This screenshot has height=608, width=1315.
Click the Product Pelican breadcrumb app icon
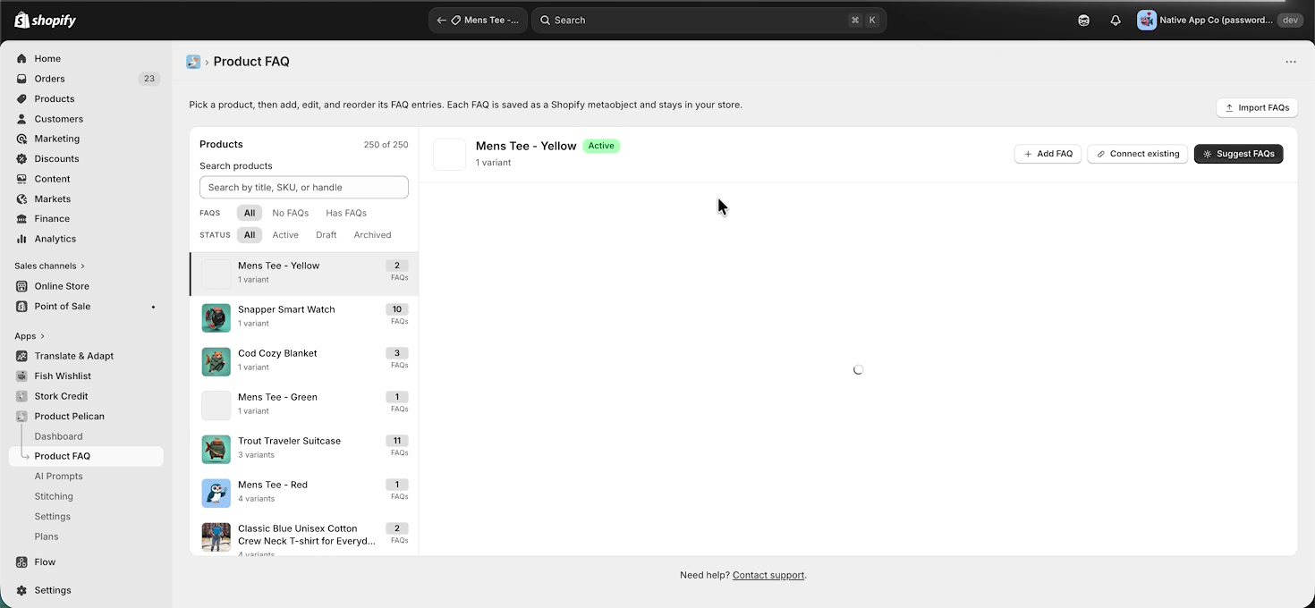point(193,62)
